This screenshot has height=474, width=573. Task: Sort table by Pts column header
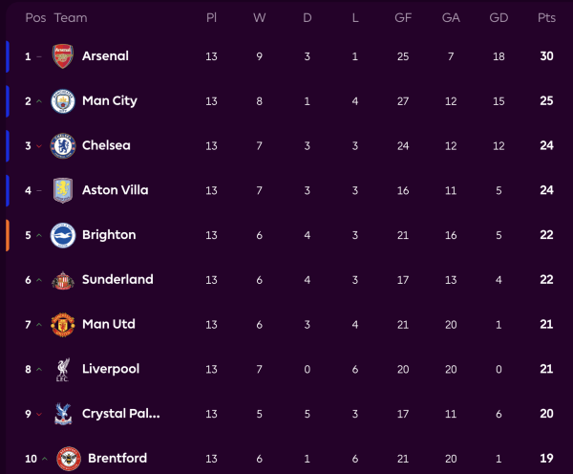coord(546,18)
